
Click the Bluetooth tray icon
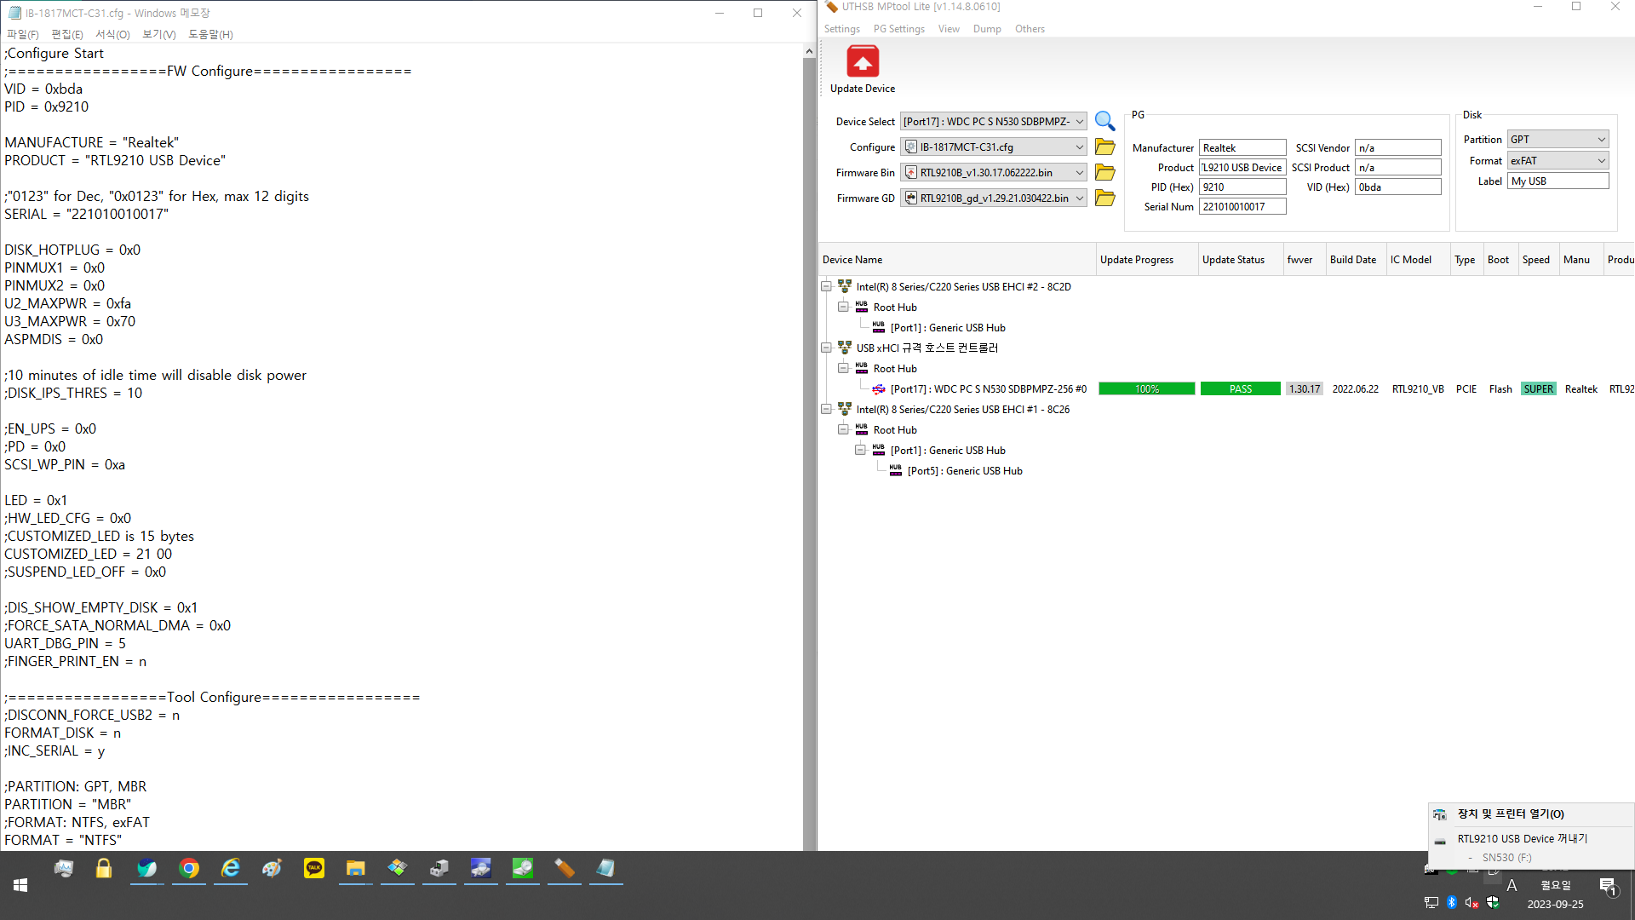point(1452,902)
